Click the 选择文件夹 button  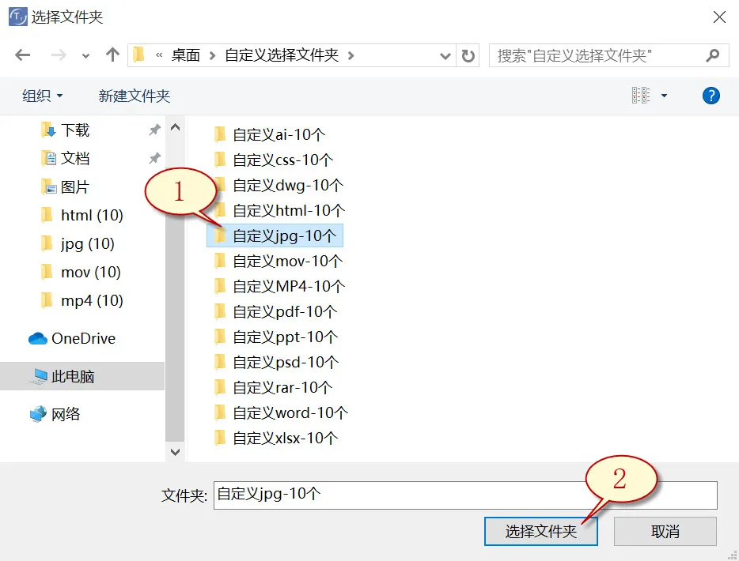540,531
